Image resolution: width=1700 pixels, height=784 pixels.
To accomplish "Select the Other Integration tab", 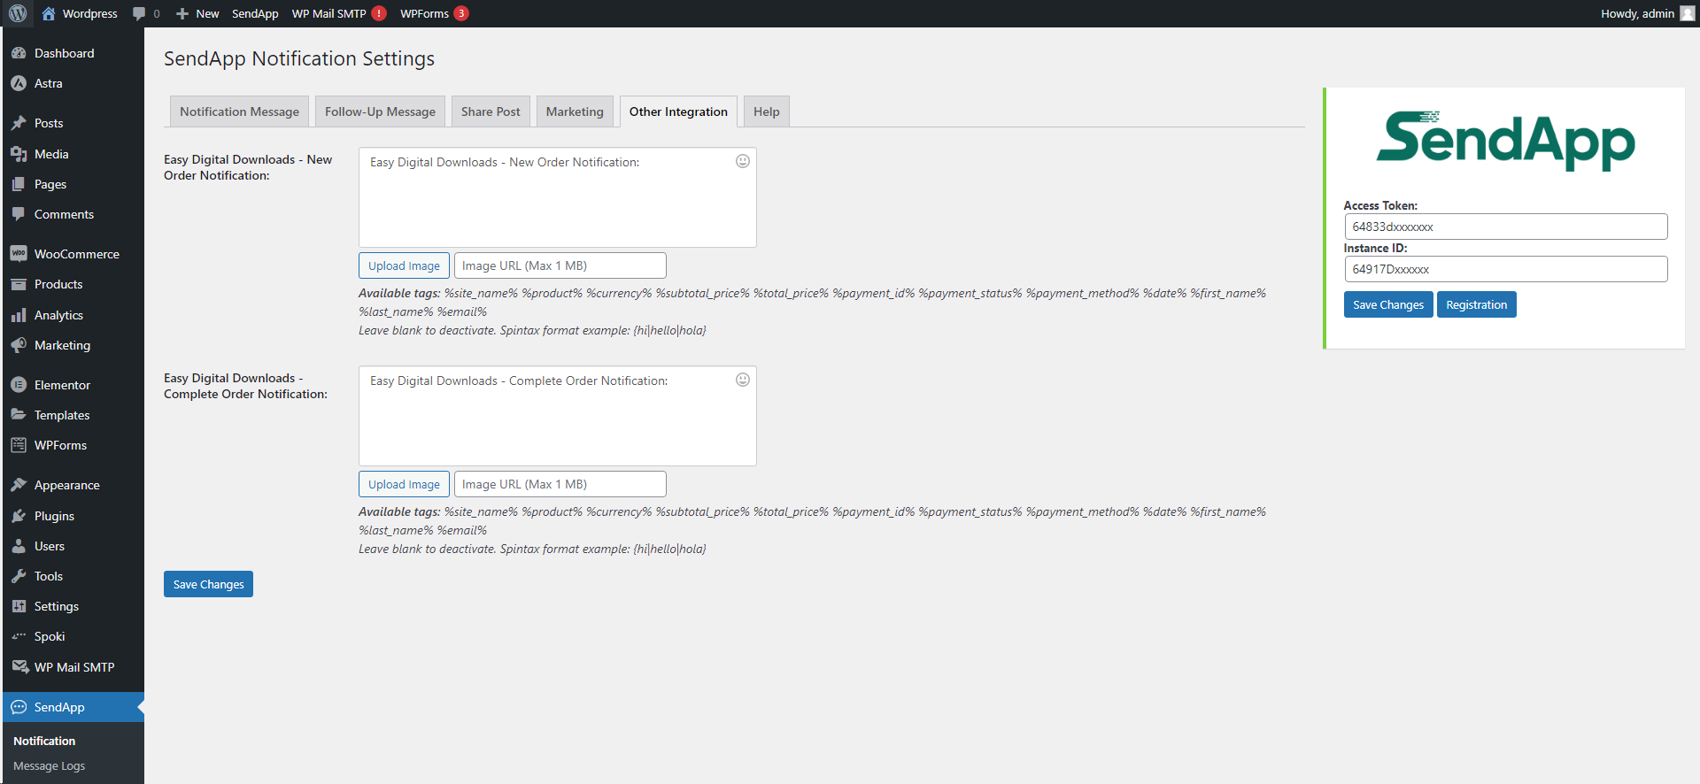I will coord(678,111).
